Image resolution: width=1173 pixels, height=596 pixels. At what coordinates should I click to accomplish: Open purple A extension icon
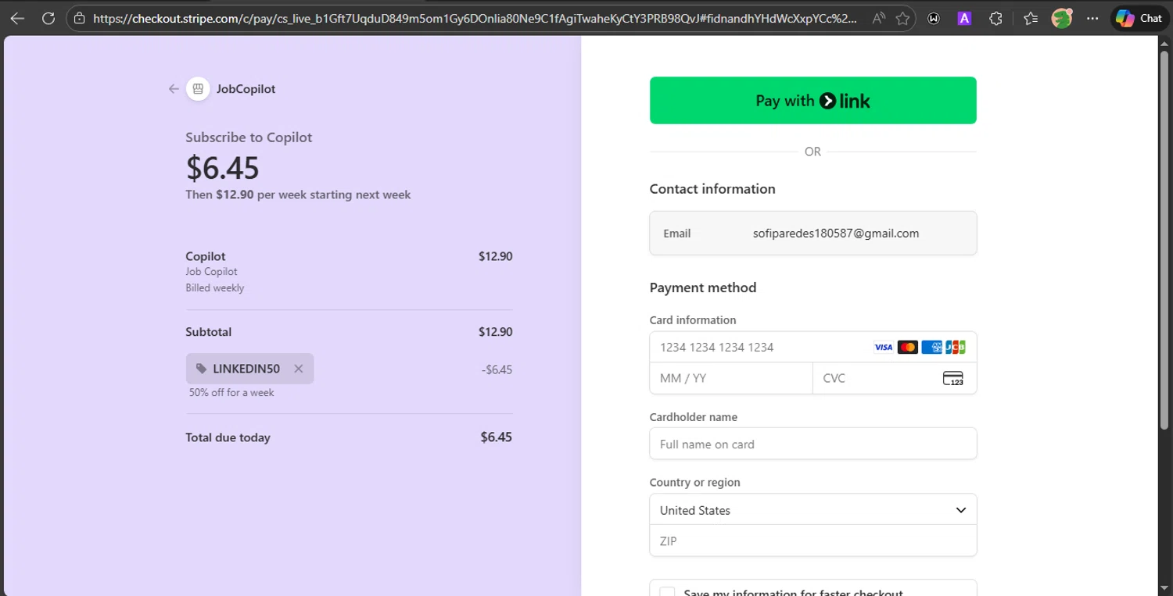(x=964, y=18)
